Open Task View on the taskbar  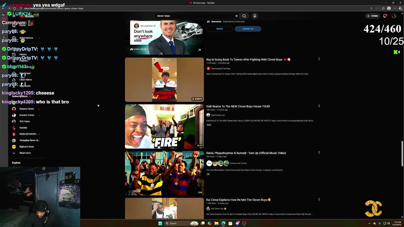click(x=203, y=223)
